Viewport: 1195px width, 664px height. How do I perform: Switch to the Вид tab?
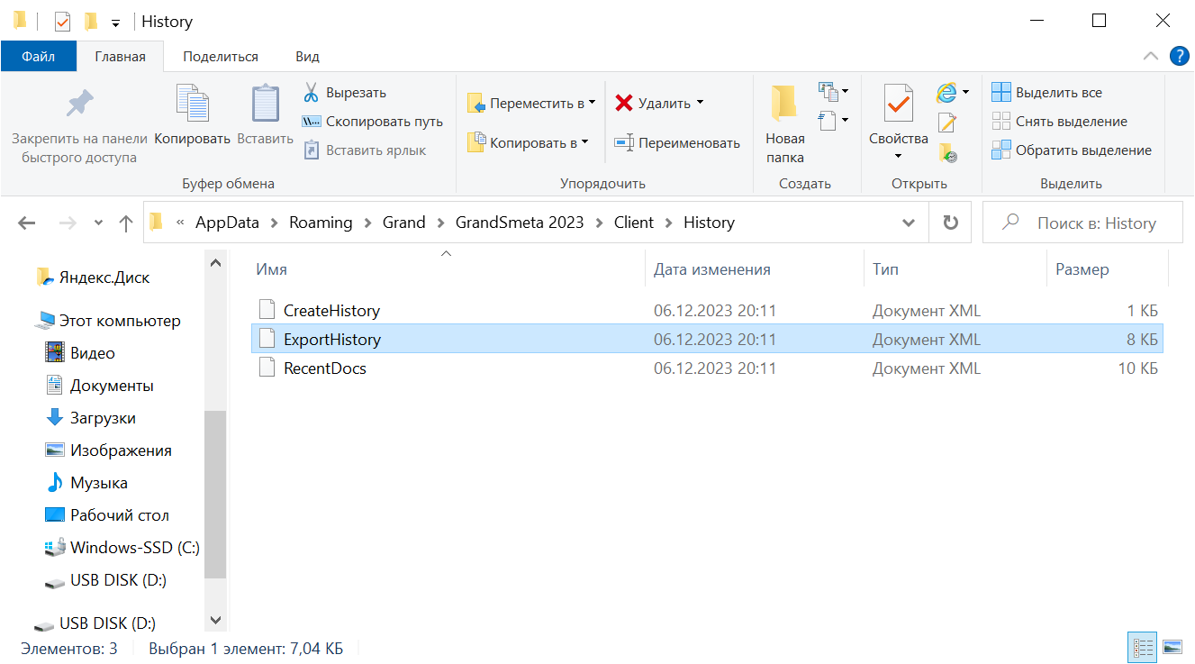308,56
